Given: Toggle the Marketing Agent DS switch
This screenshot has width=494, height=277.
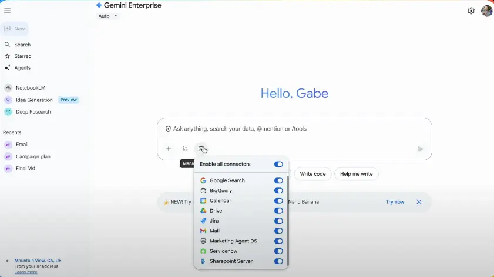Looking at the screenshot, I should coord(278,241).
